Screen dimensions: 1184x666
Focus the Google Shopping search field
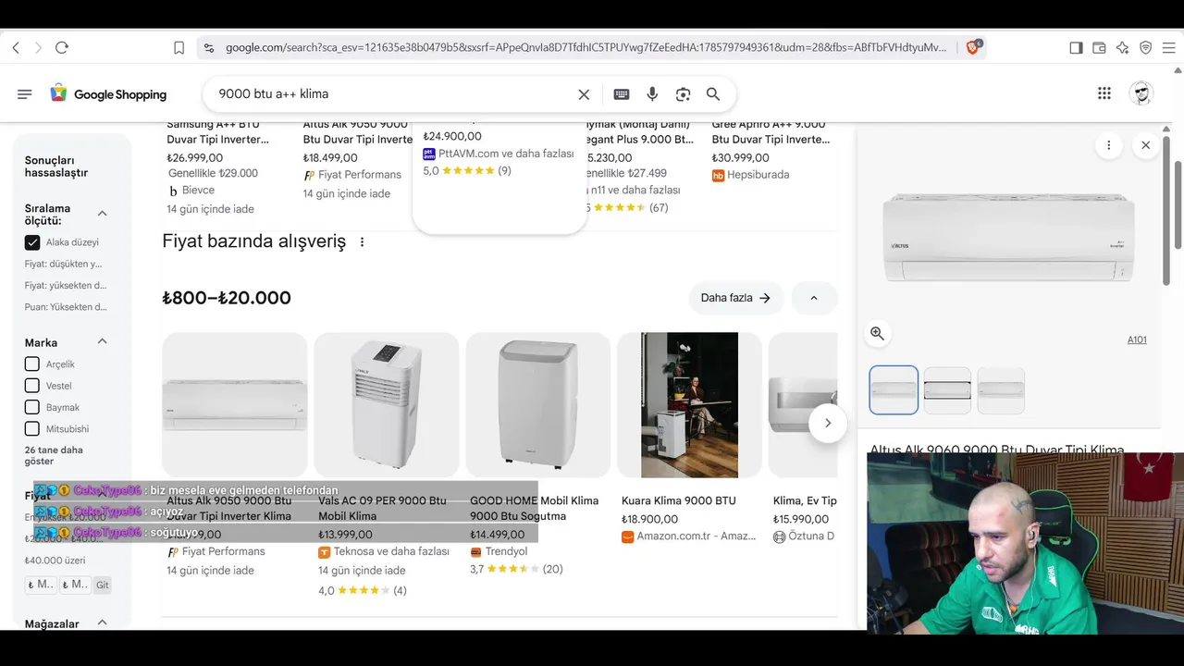coord(390,94)
